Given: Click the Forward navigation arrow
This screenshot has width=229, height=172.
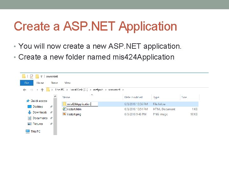Looking at the screenshot, I should [31, 90].
